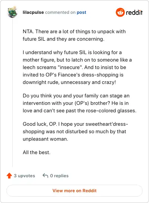Click the line "downright rude, unnecessary and crazy!"
The image size is (149, 203).
coord(69,82)
